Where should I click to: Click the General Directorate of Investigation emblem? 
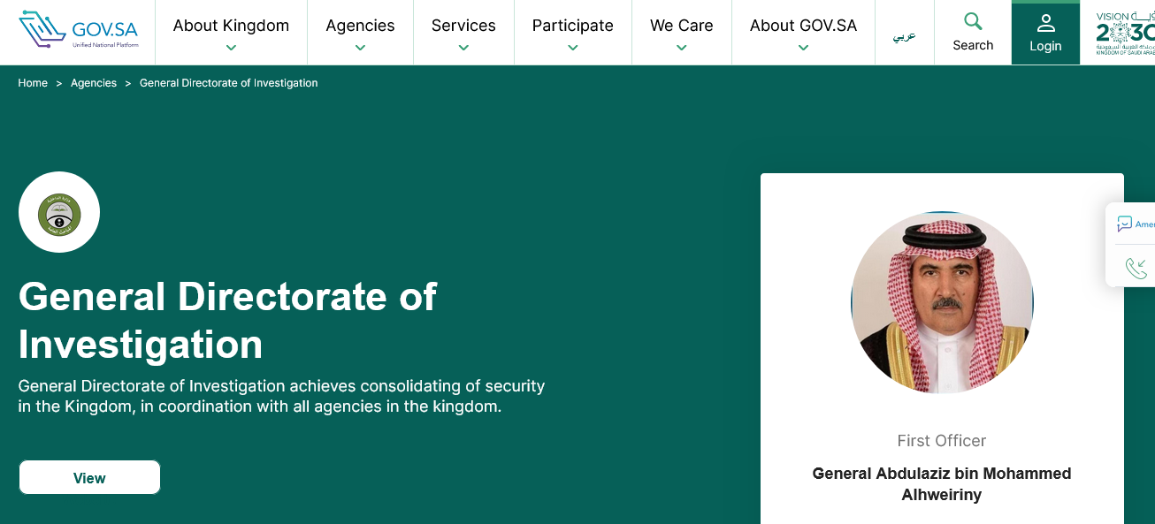click(x=59, y=213)
